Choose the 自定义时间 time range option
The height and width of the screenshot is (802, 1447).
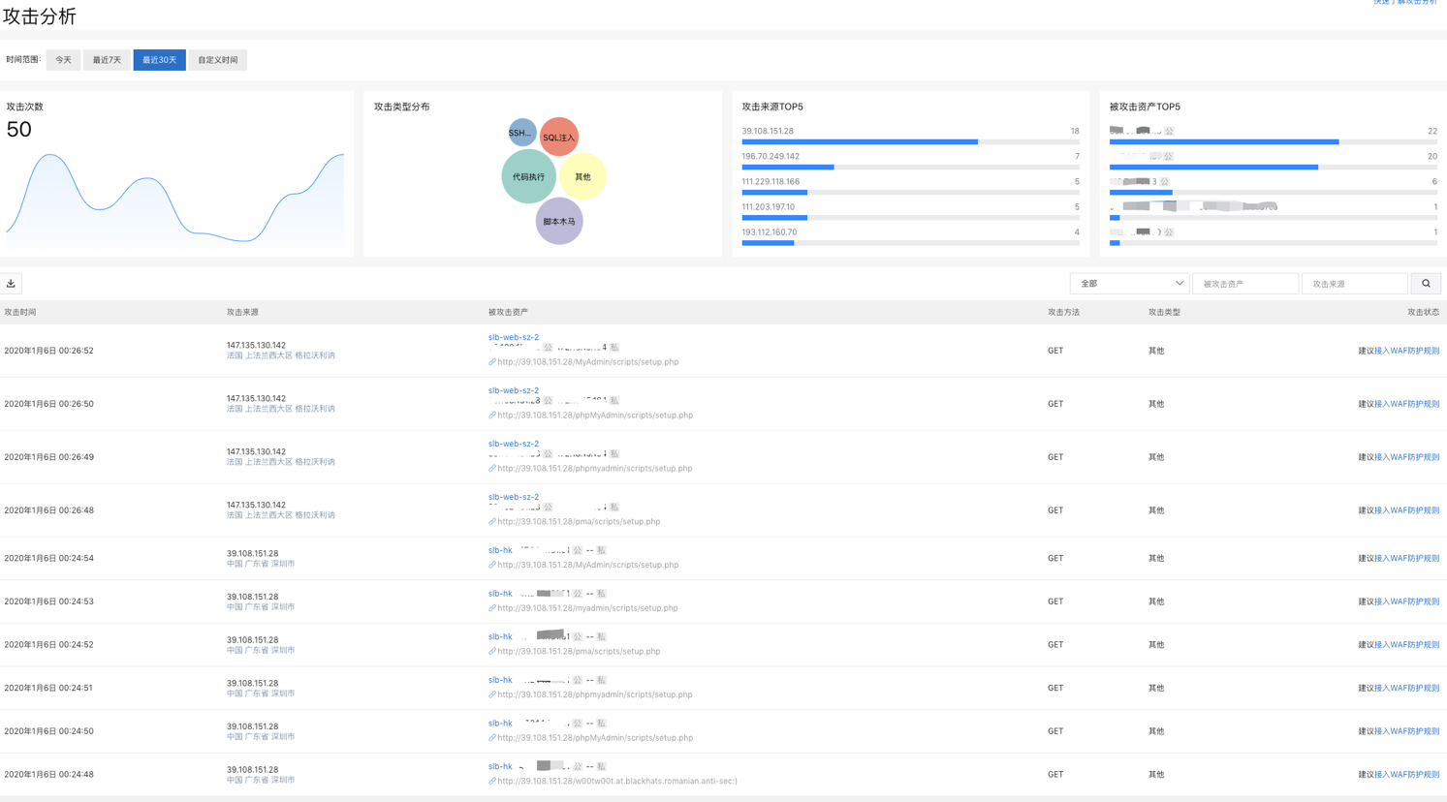coord(218,60)
